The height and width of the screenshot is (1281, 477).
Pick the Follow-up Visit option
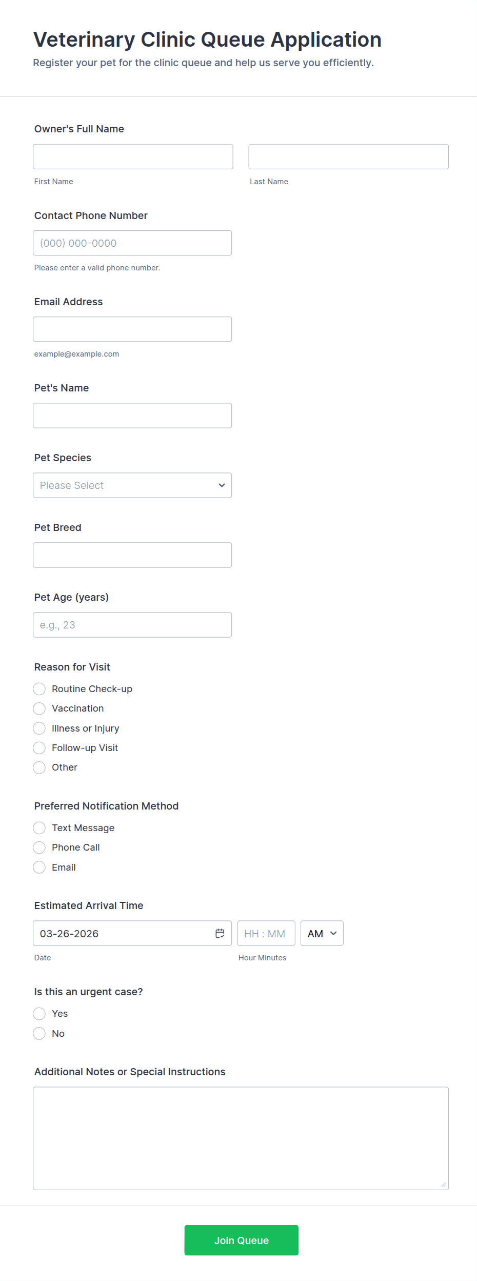(x=39, y=748)
